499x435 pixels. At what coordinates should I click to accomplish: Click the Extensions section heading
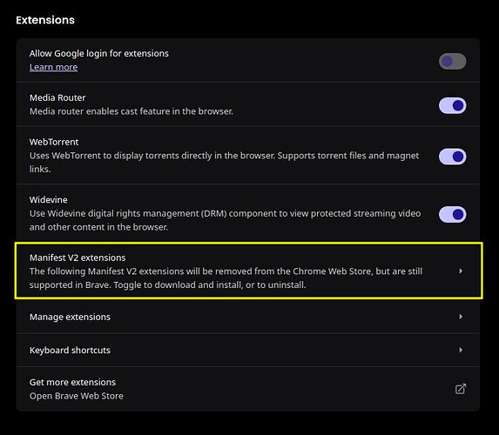(45, 20)
